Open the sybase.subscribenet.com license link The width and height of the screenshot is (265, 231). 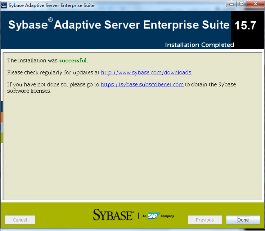142,84
